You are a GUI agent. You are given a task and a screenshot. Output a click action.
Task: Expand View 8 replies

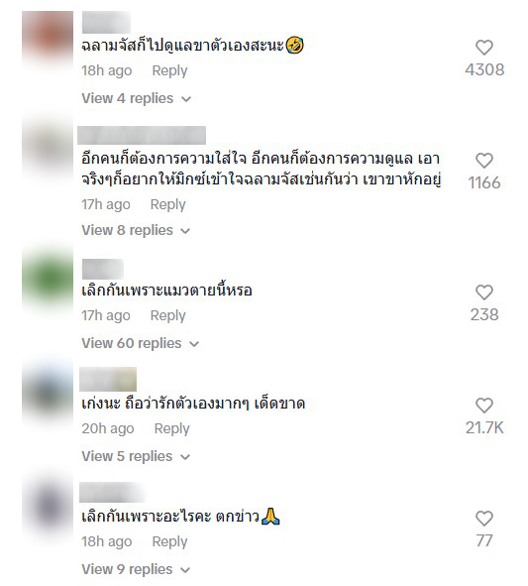(136, 230)
